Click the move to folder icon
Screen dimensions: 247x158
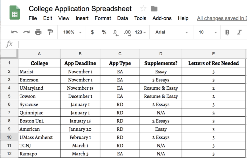click(x=154, y=9)
